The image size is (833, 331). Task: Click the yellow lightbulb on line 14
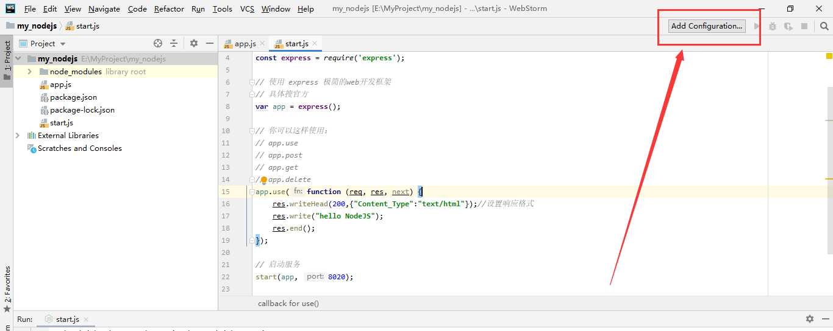264,180
